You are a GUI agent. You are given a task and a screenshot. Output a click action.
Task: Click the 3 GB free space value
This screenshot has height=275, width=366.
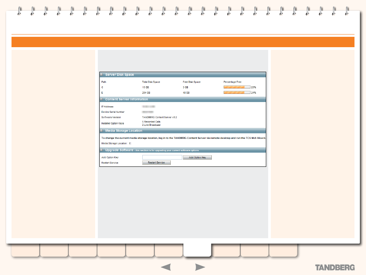click(185, 87)
